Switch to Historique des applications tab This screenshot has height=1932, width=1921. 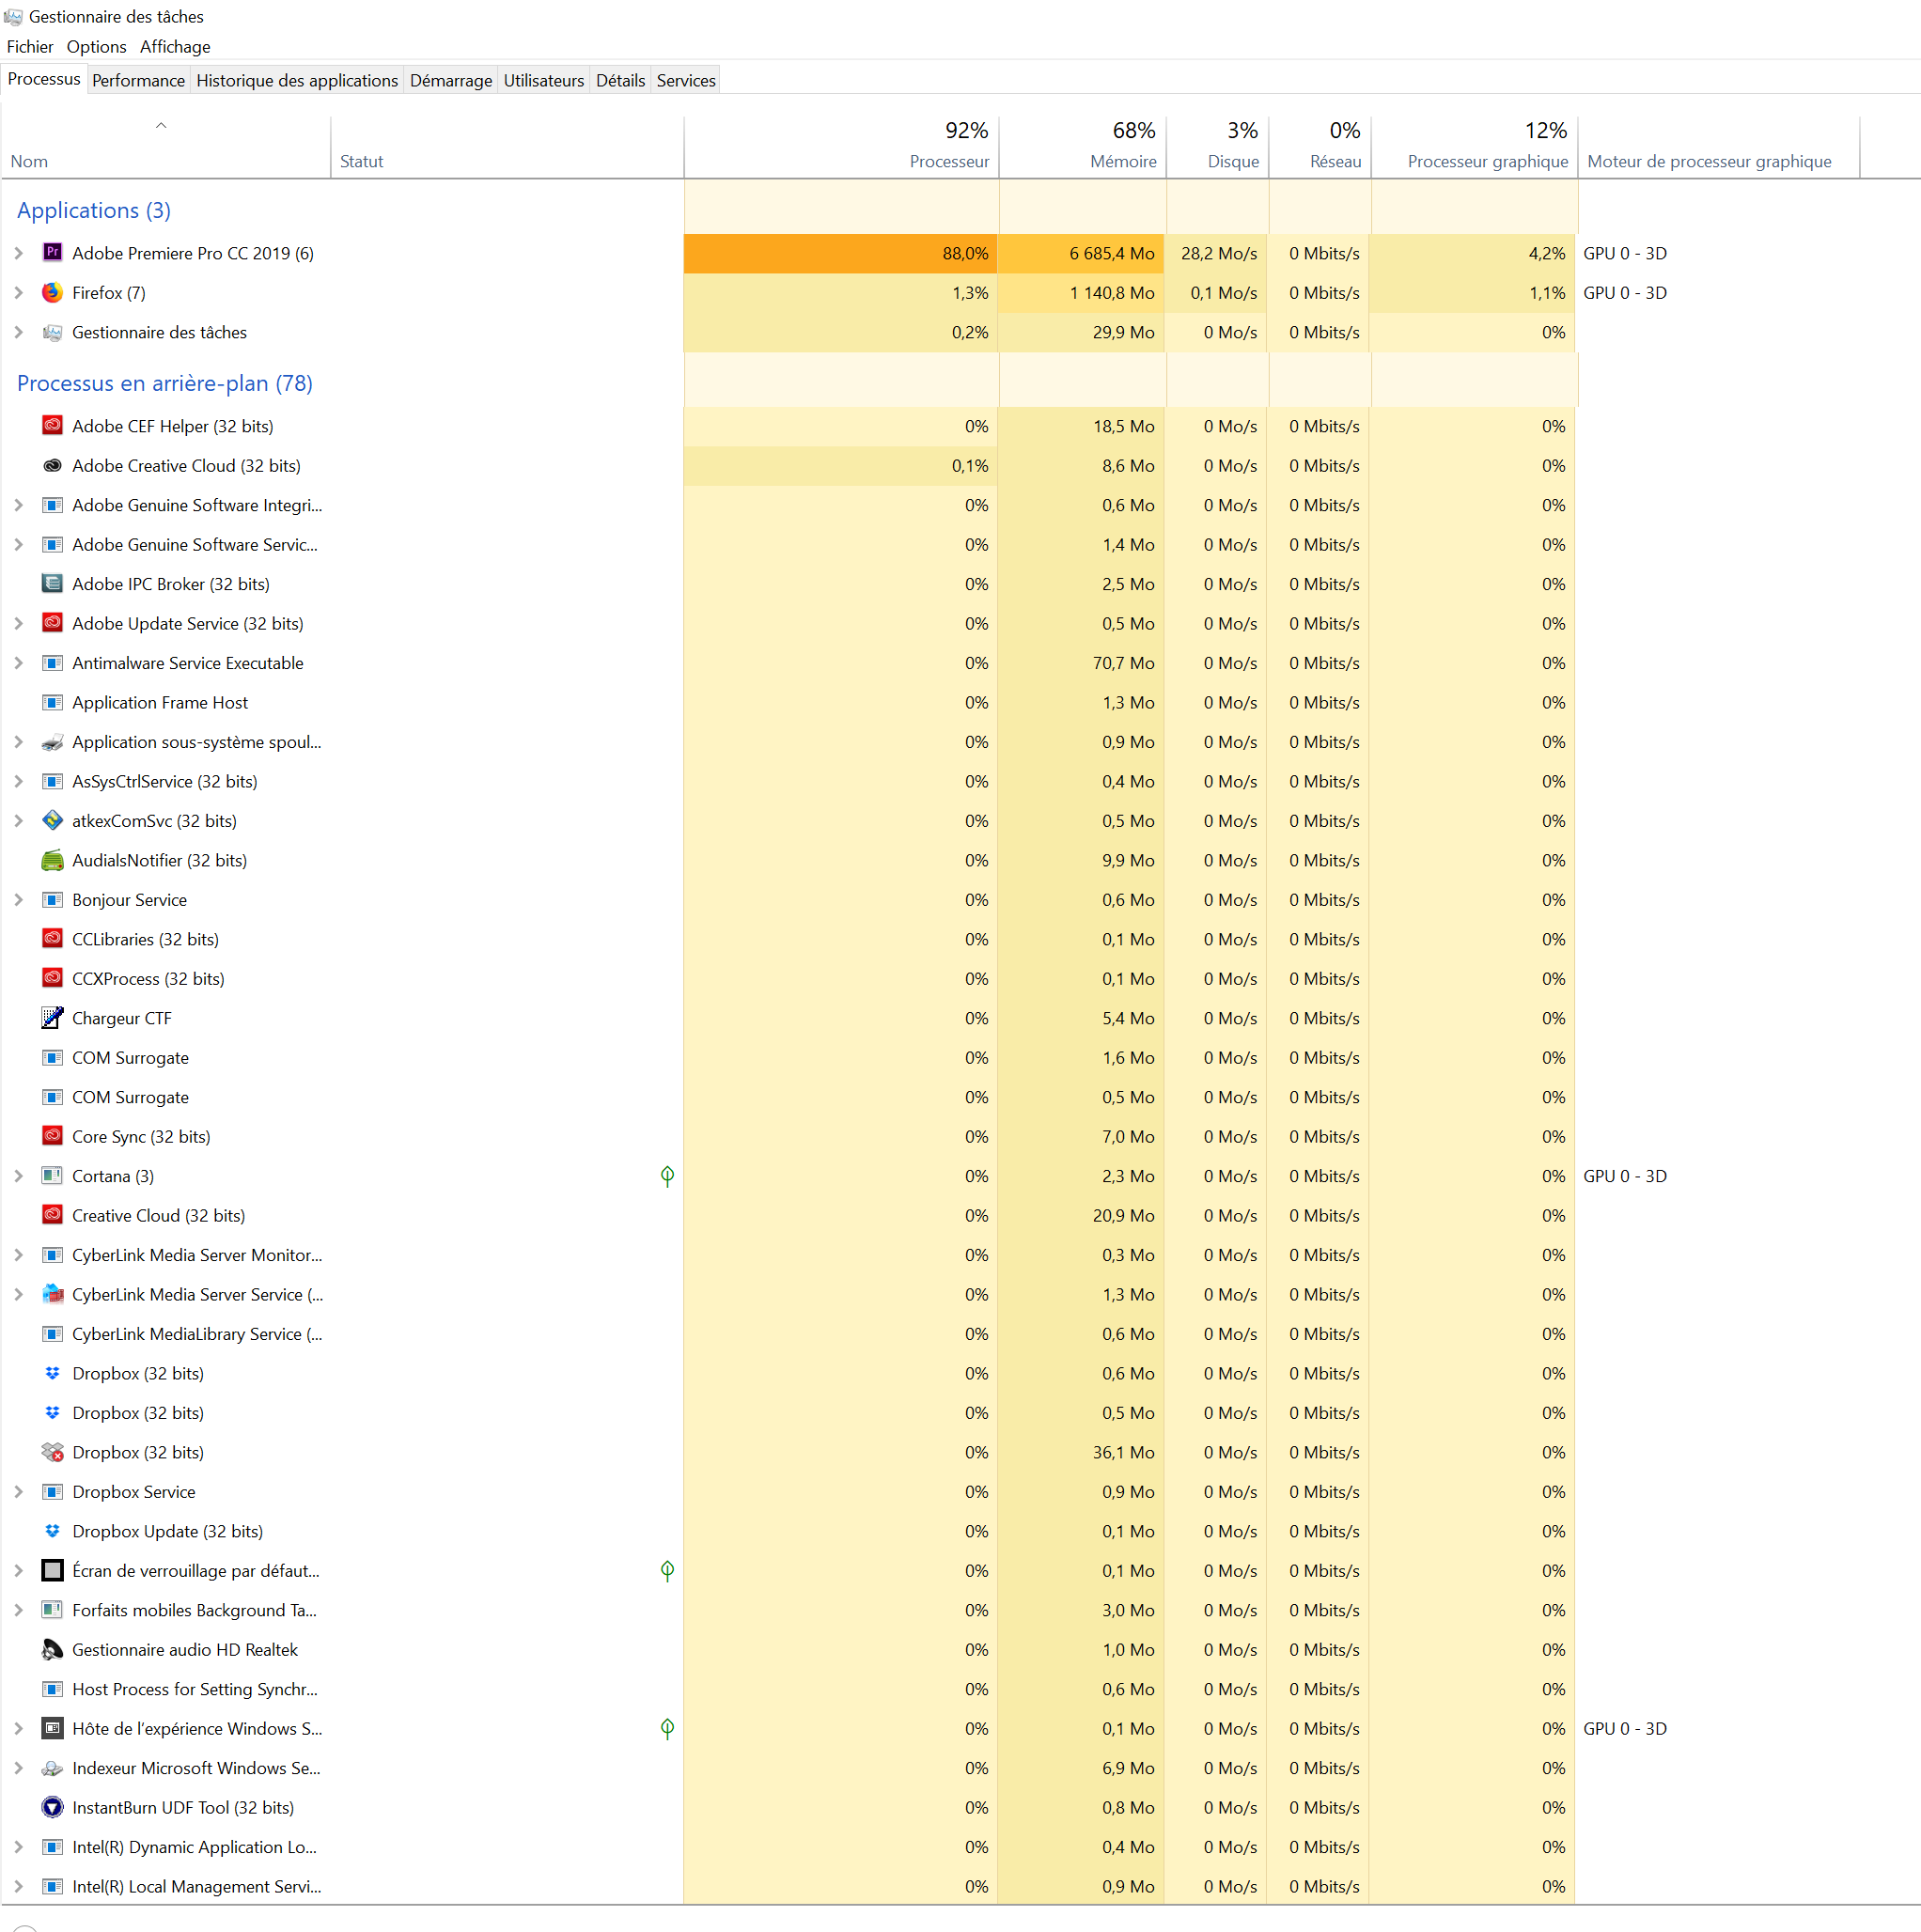click(297, 80)
